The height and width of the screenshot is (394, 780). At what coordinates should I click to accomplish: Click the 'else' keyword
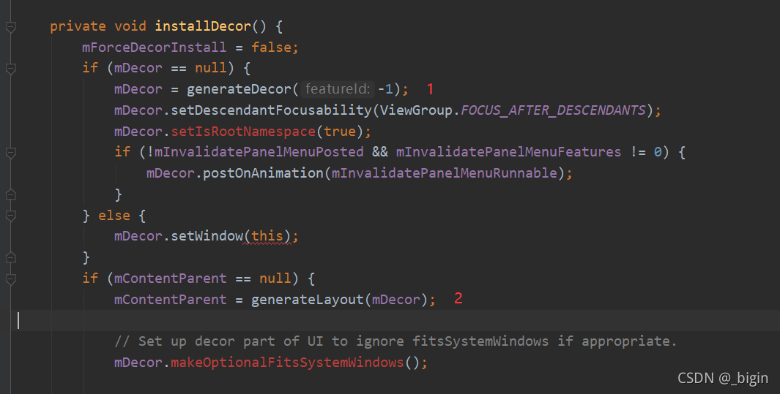point(114,216)
